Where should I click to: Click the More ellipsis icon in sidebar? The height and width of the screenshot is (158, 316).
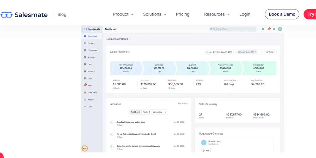coord(85,107)
